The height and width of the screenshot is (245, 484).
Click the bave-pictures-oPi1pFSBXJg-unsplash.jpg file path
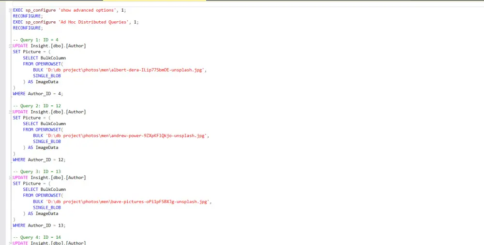(127, 202)
